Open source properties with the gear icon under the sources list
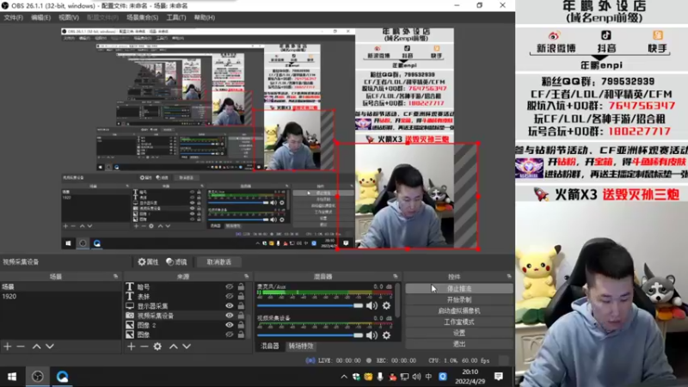Screen dimensions: 688x387 157,347
